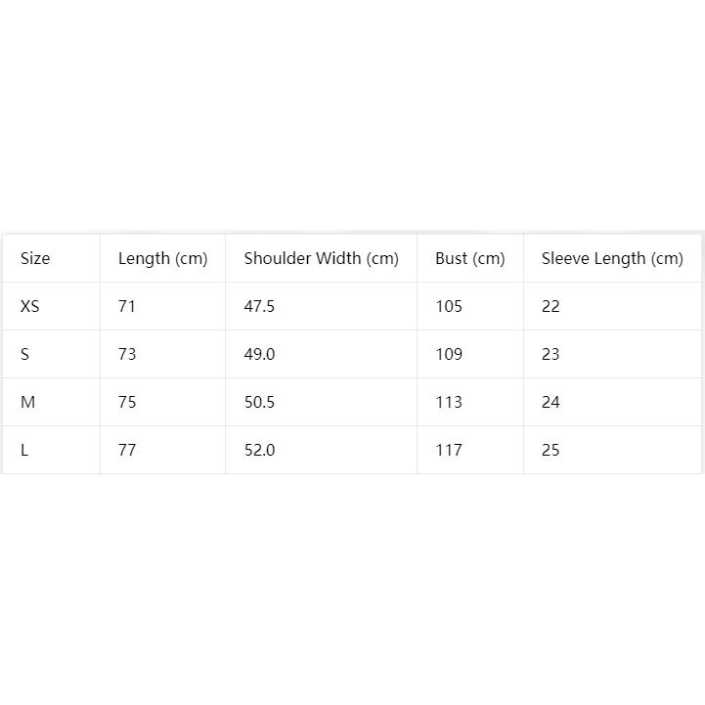Screen dimensions: 705x705
Task: Select the XS size cell
Action: pyautogui.click(x=30, y=307)
